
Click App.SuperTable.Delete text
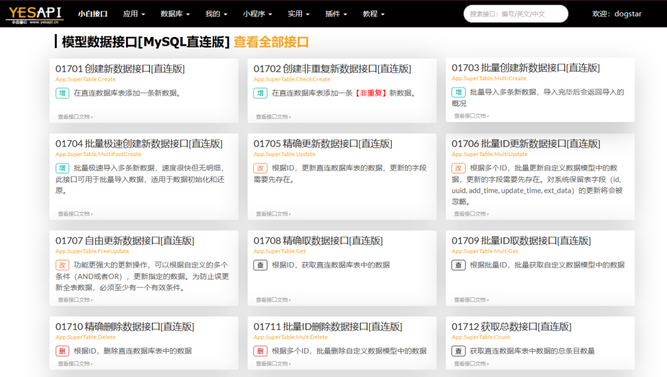click(x=85, y=337)
